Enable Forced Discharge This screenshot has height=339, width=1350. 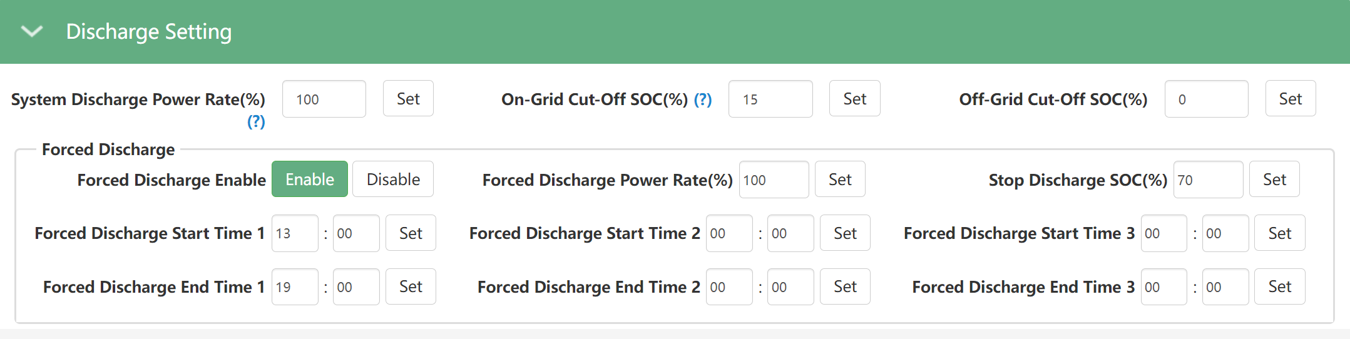[310, 180]
